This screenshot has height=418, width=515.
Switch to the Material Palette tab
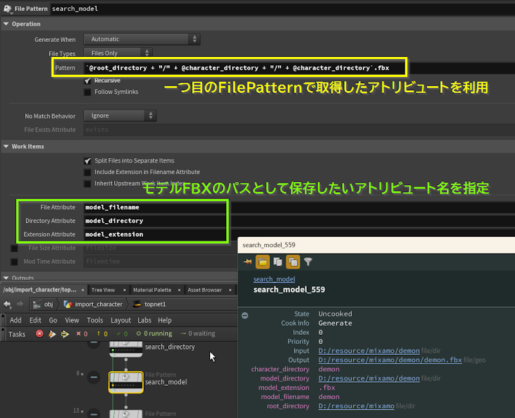click(152, 290)
